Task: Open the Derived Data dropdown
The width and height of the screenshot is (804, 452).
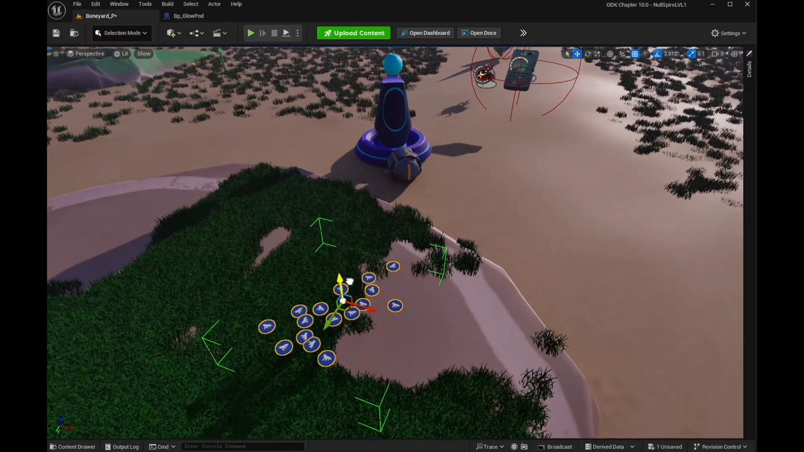Action: (609, 447)
